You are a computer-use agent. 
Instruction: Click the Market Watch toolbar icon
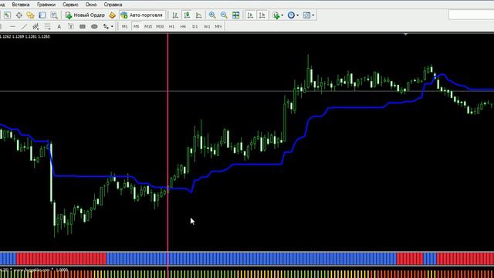7,15
